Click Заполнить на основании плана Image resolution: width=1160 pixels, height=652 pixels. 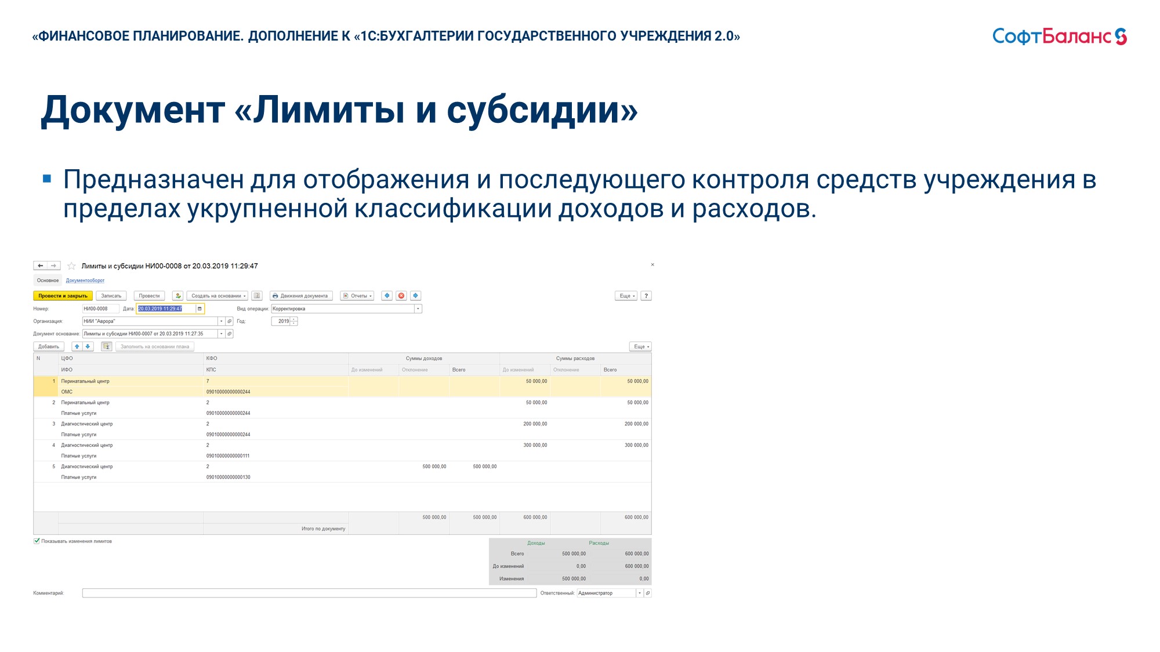point(155,347)
